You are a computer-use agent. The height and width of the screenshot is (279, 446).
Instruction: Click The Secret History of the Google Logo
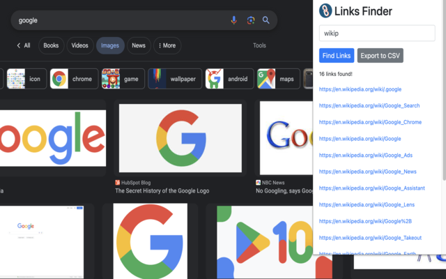pos(162,191)
